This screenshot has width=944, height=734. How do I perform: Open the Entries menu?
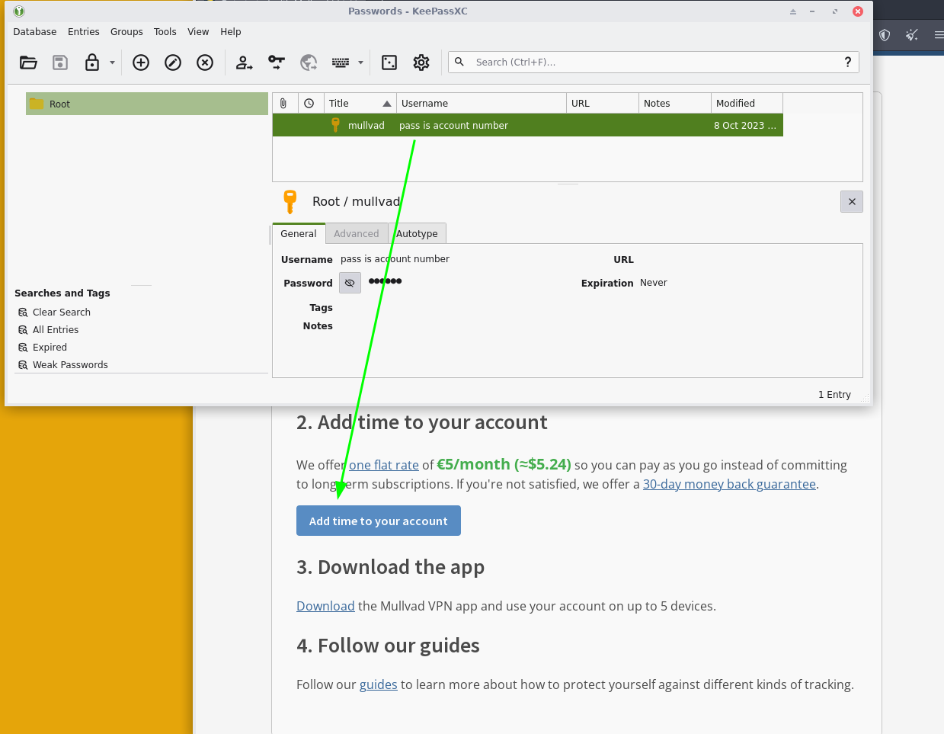(84, 32)
